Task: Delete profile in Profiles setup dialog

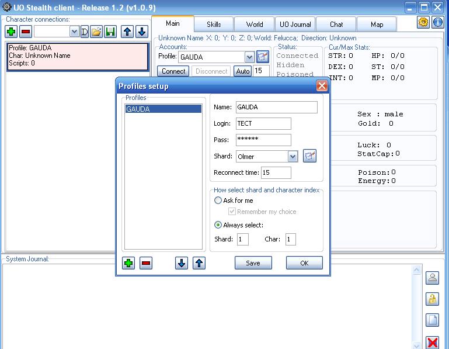Action: click(146, 263)
